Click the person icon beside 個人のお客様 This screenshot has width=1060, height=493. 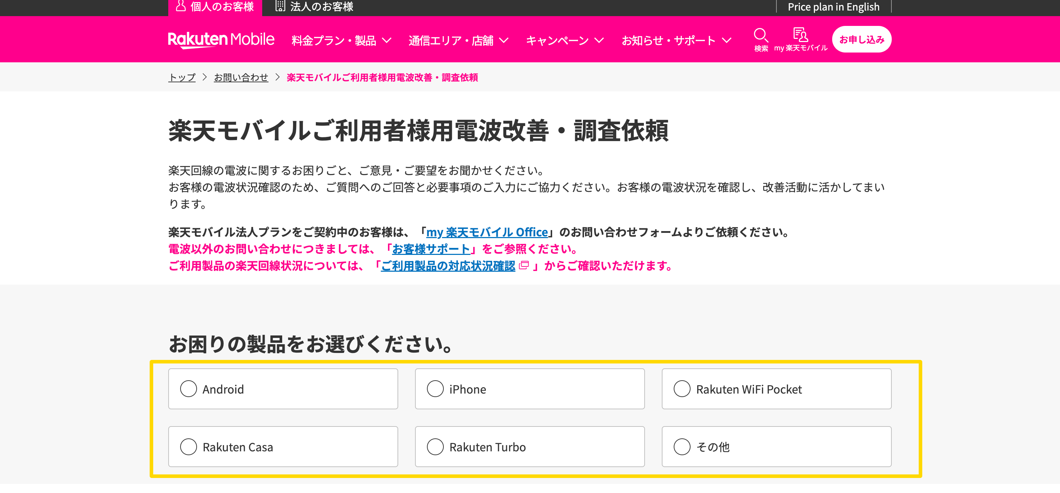[x=181, y=6]
